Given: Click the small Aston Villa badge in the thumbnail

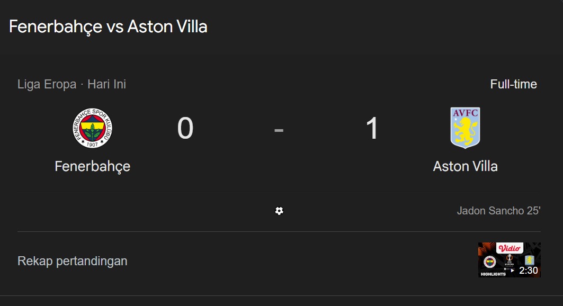Looking at the screenshot, I should [x=529, y=260].
